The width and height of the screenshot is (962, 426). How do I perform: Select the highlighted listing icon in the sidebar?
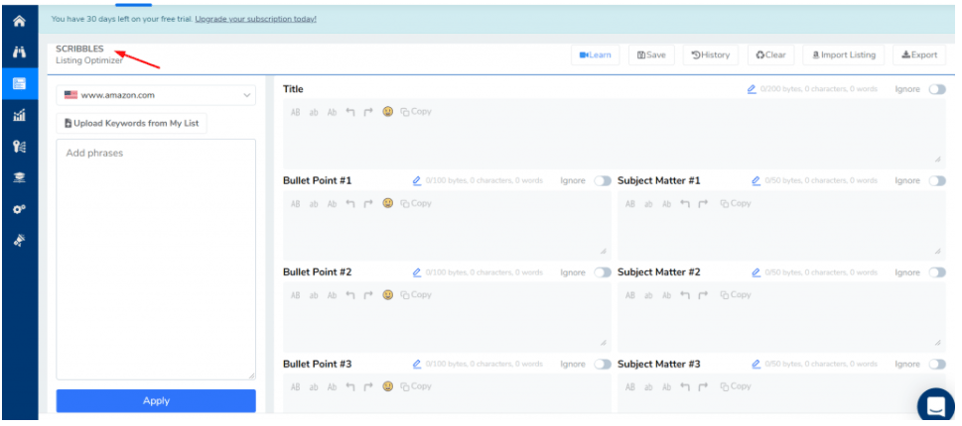coord(19,84)
